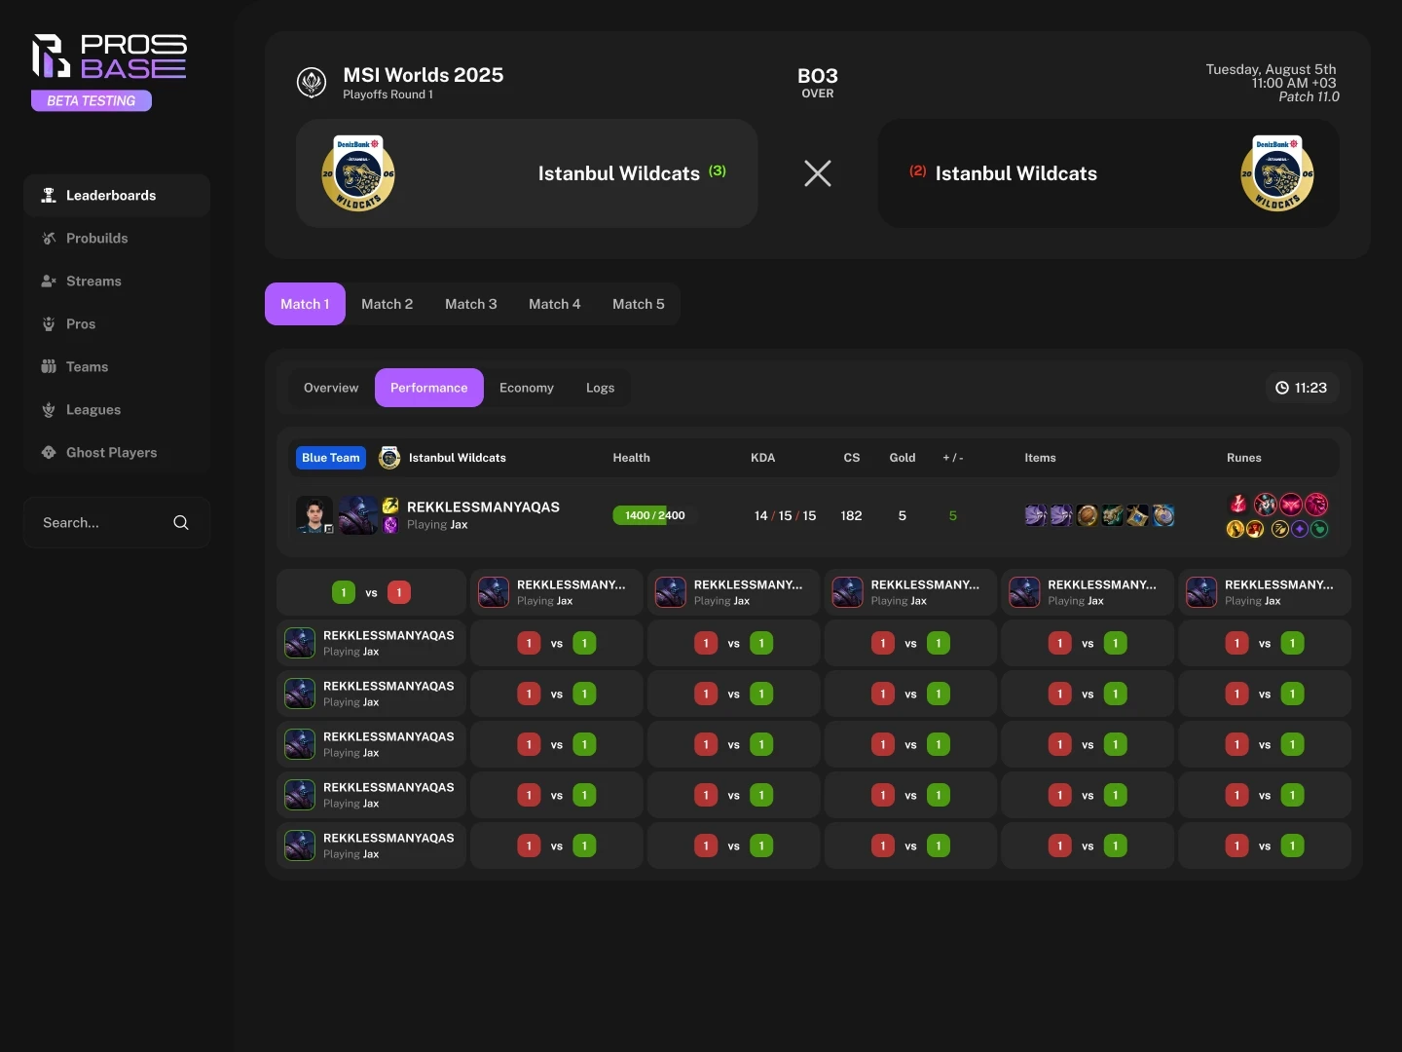Open the Leagues page
The image size is (1402, 1052).
coord(117,409)
